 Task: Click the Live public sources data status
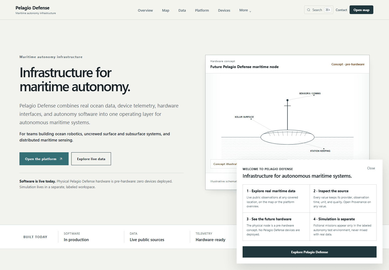(147, 240)
